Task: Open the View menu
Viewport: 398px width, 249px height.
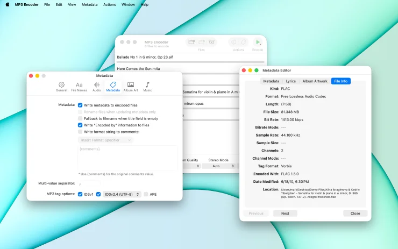Action: point(72,4)
